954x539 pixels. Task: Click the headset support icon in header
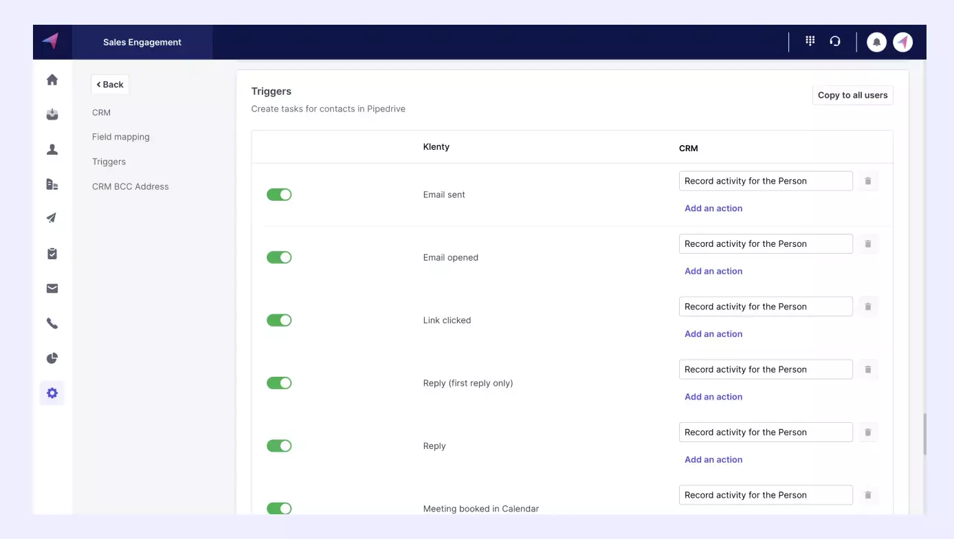point(835,41)
